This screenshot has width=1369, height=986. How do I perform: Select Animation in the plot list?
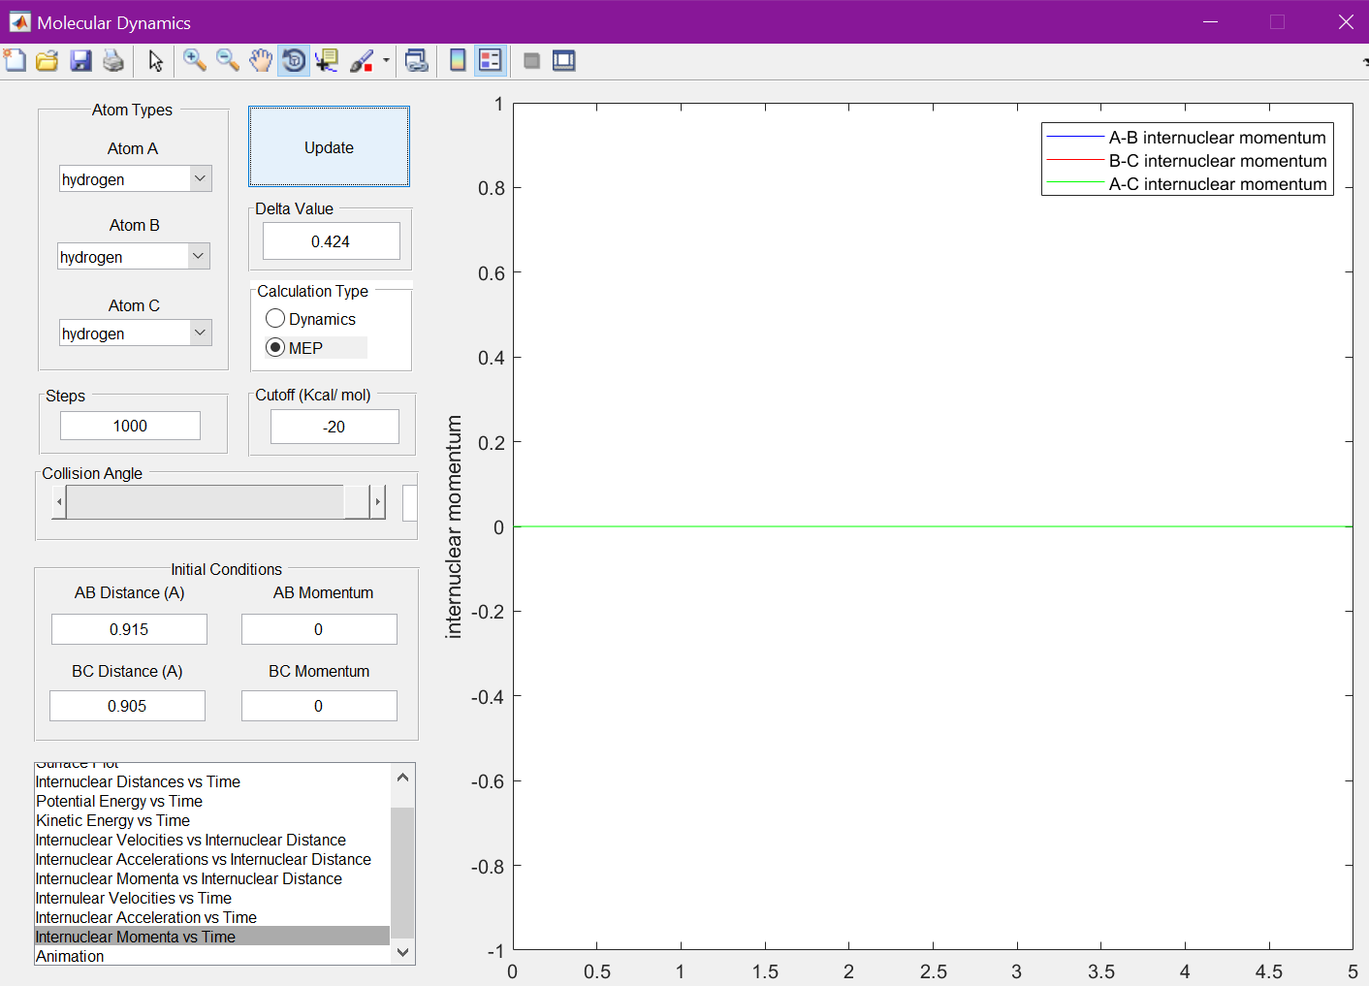(x=70, y=957)
